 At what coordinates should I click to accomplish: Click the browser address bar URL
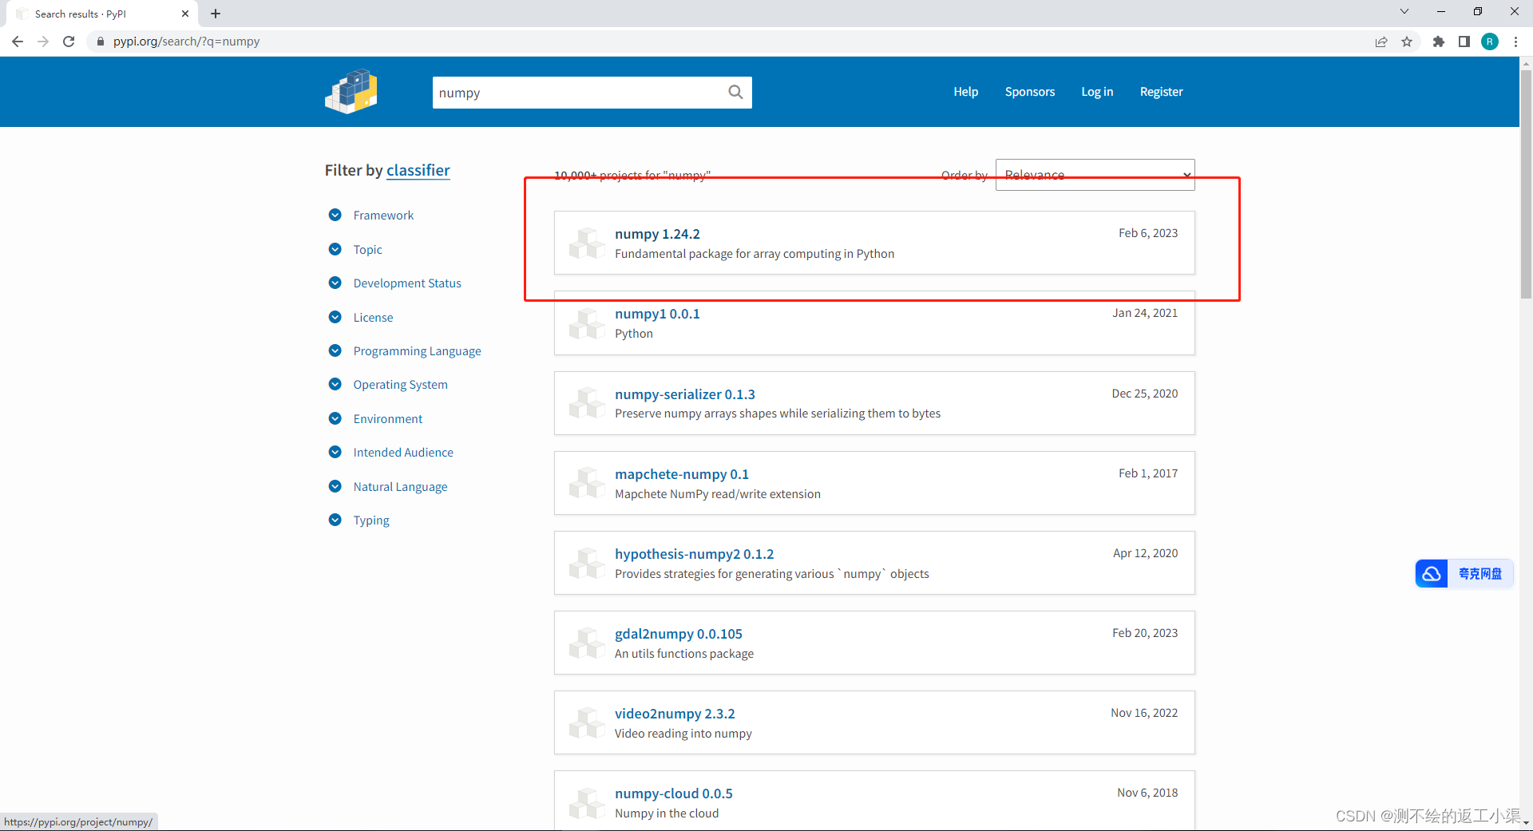(186, 42)
